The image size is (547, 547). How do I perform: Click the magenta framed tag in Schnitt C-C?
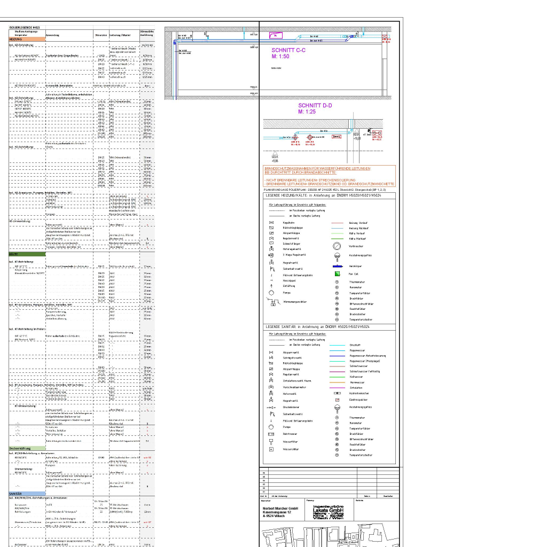276,35
